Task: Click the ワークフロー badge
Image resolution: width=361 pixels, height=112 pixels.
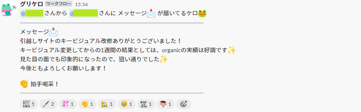Action: (x=59, y=4)
